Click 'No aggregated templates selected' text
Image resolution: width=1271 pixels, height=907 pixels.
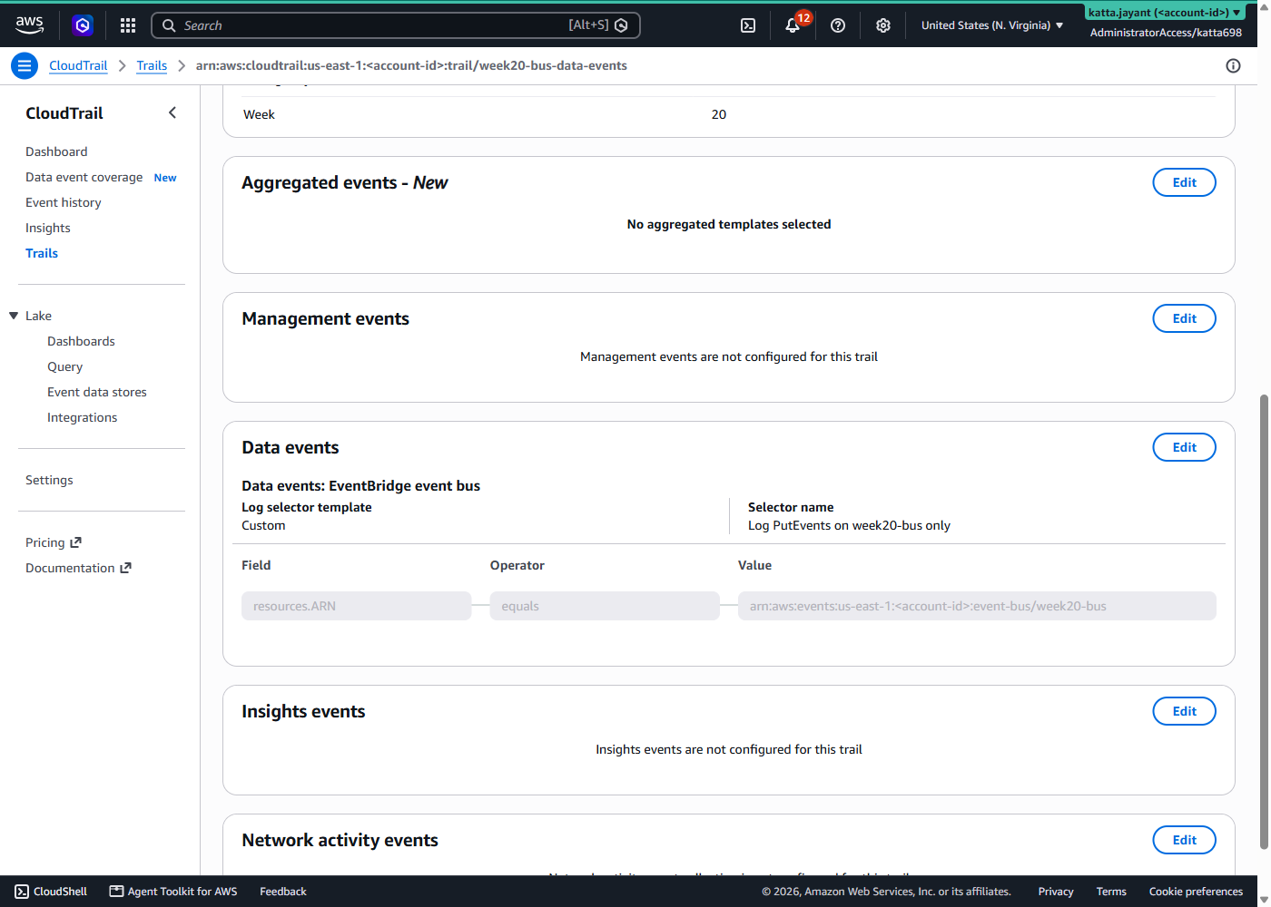point(729,224)
